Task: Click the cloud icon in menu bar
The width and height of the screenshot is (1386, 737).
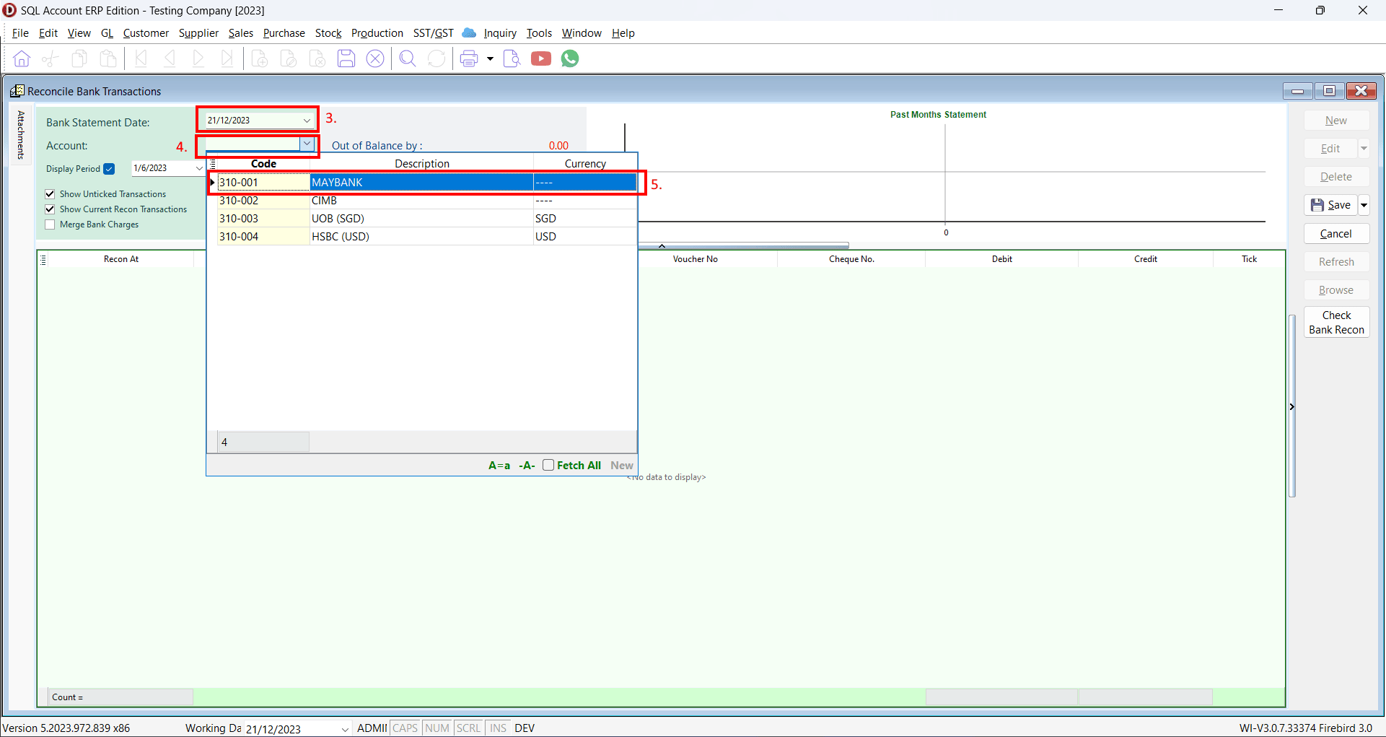Action: [x=469, y=33]
